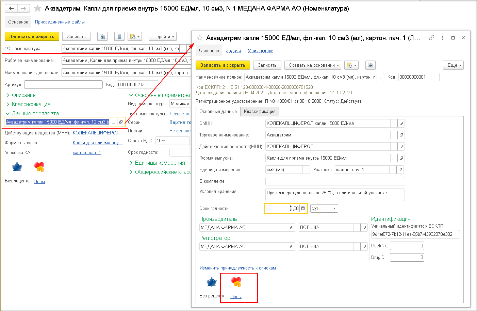Open картон. пач. 1 link

87,153
